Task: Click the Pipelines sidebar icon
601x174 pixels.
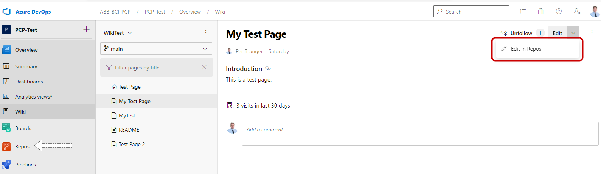Action: [6, 165]
